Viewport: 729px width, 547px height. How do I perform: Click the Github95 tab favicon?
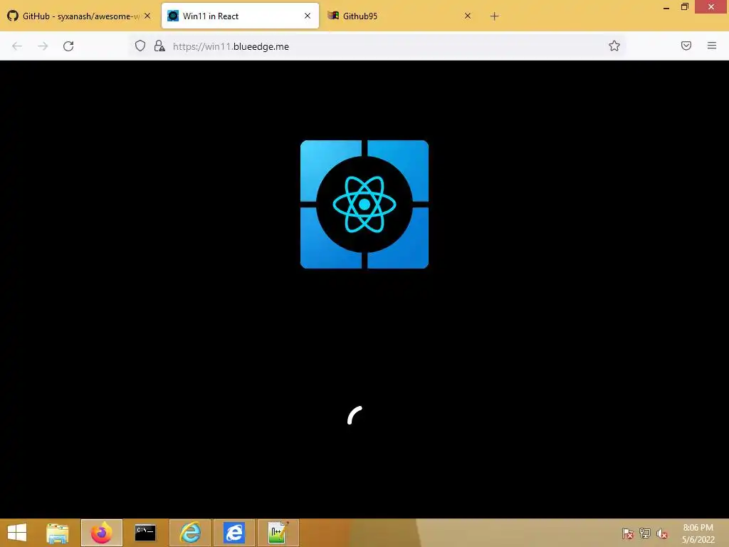333,16
